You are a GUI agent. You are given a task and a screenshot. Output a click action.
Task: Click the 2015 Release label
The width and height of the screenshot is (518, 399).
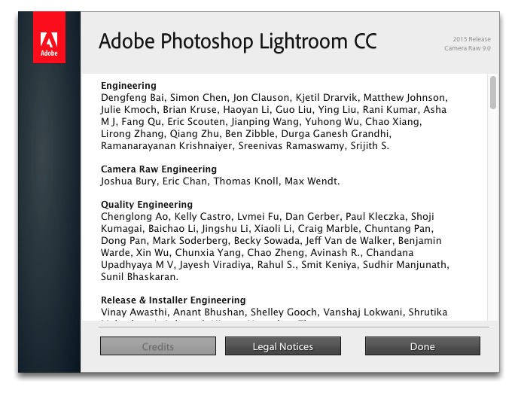tap(471, 38)
